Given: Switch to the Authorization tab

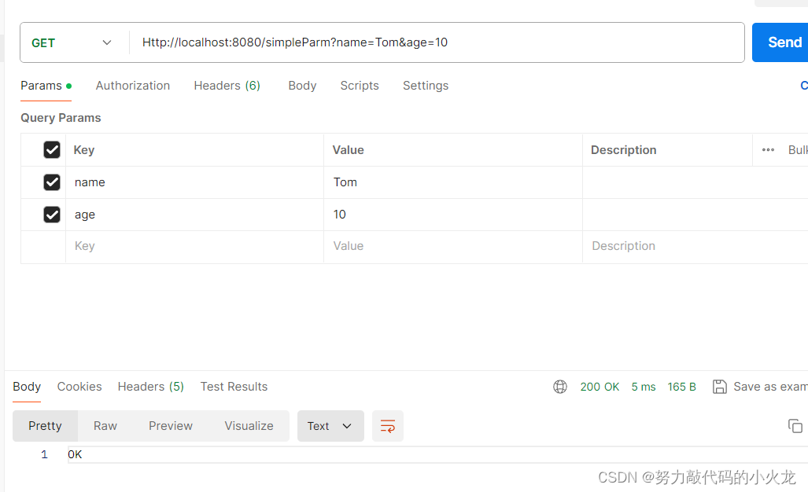Looking at the screenshot, I should pos(132,85).
